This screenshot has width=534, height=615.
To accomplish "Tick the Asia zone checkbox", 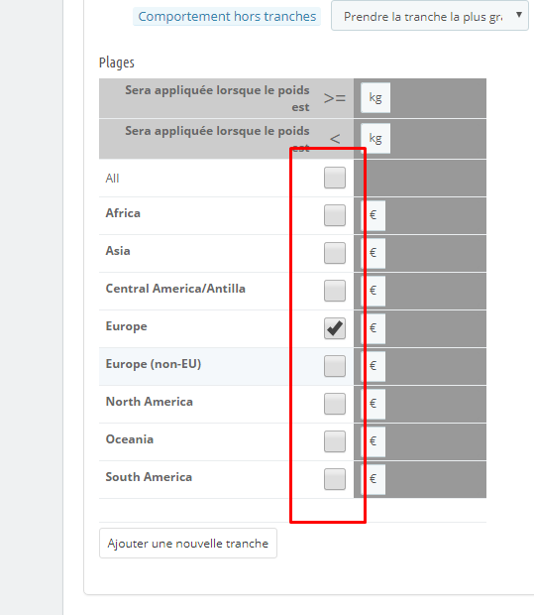I will click(x=335, y=253).
